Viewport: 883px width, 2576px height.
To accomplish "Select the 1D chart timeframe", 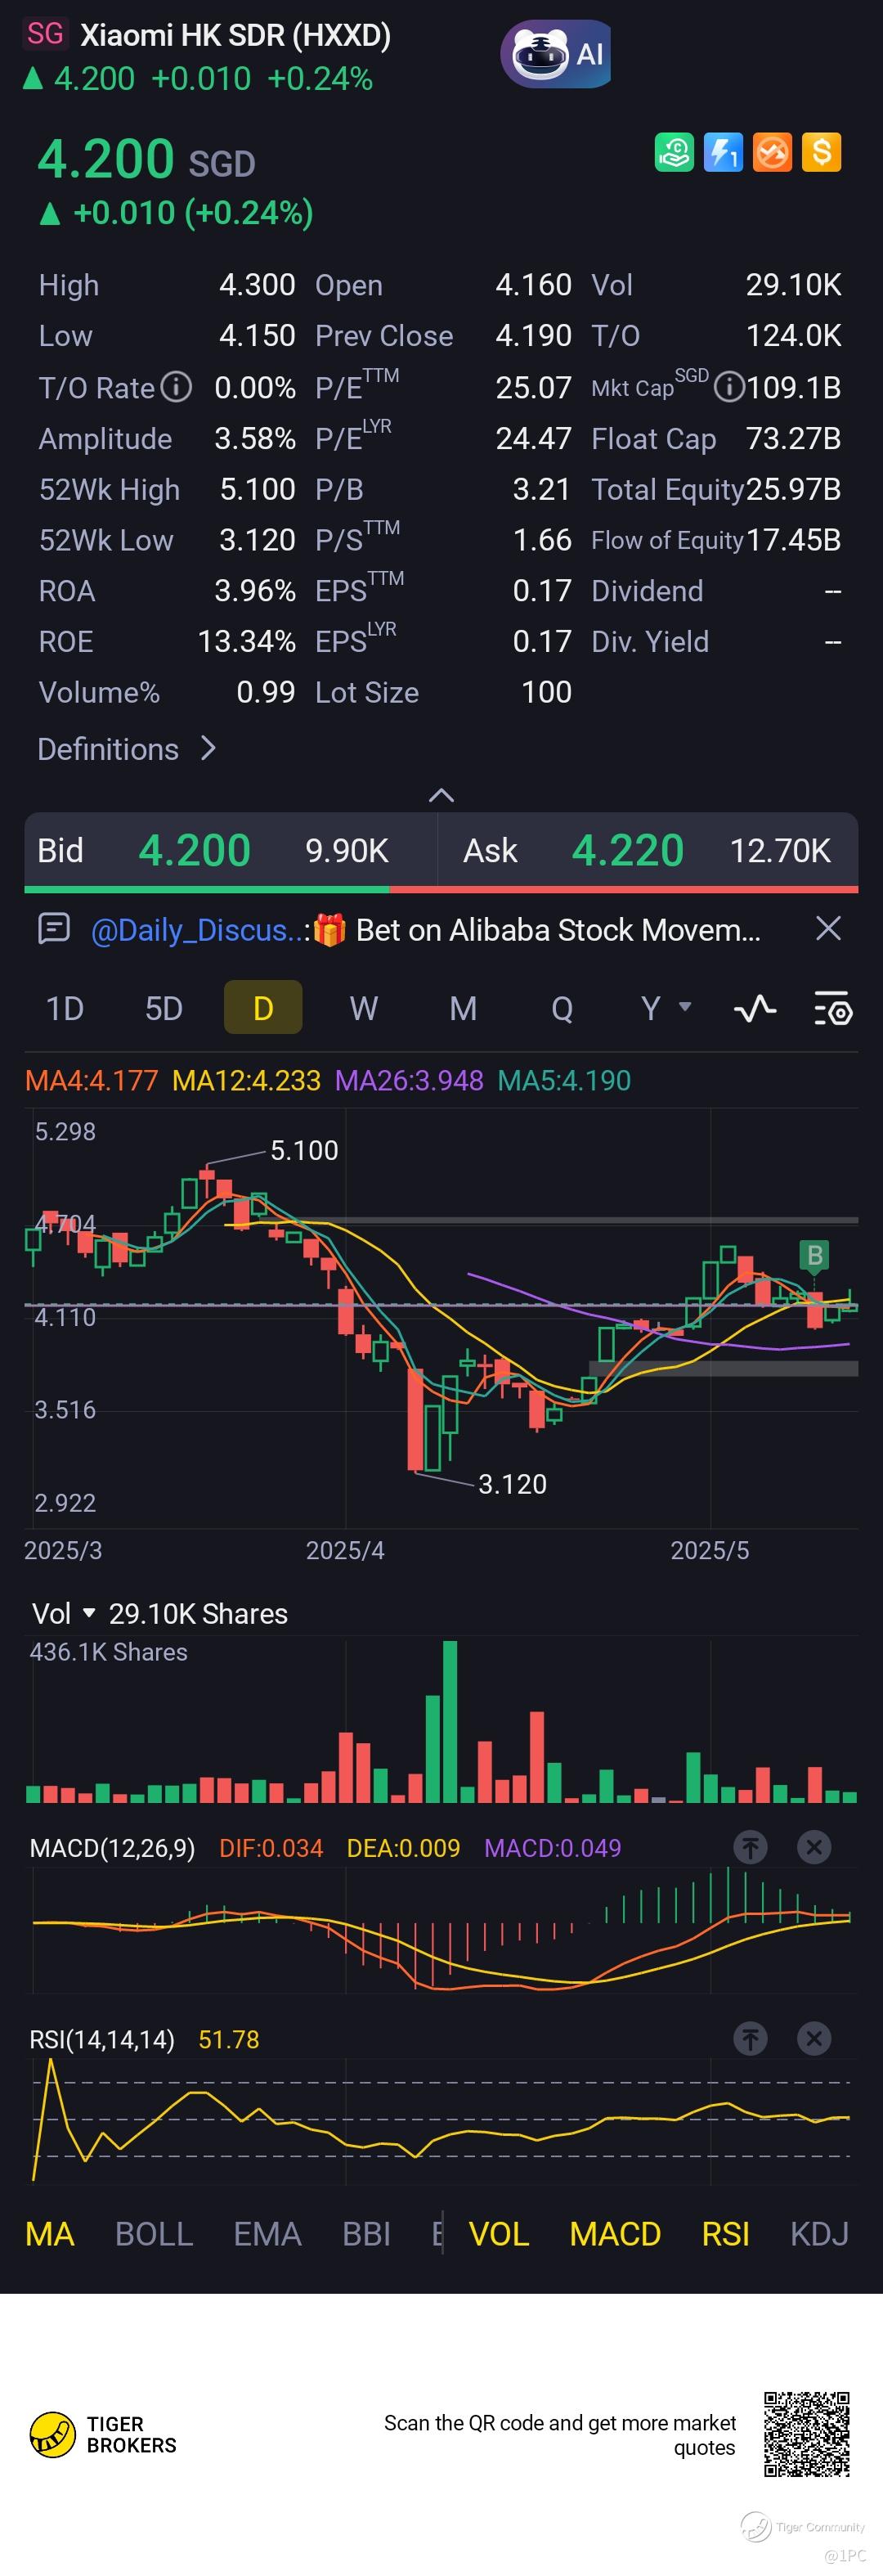I will pyautogui.click(x=65, y=1008).
